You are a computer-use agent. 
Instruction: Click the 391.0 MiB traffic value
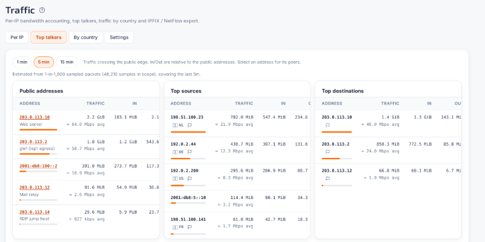(x=93, y=166)
